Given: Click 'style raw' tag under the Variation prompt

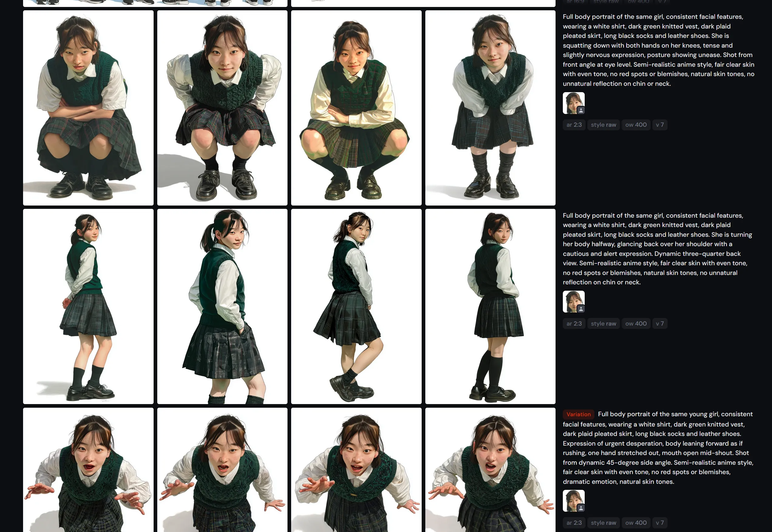Looking at the screenshot, I should (x=604, y=523).
